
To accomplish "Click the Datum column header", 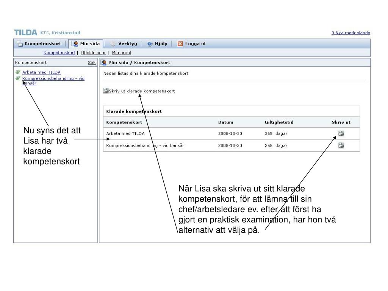I will click(x=226, y=122).
